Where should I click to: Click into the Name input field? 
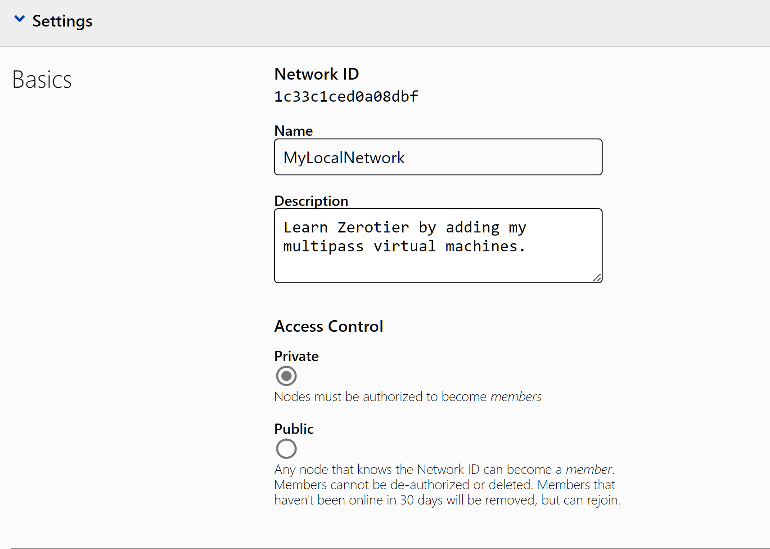[438, 157]
